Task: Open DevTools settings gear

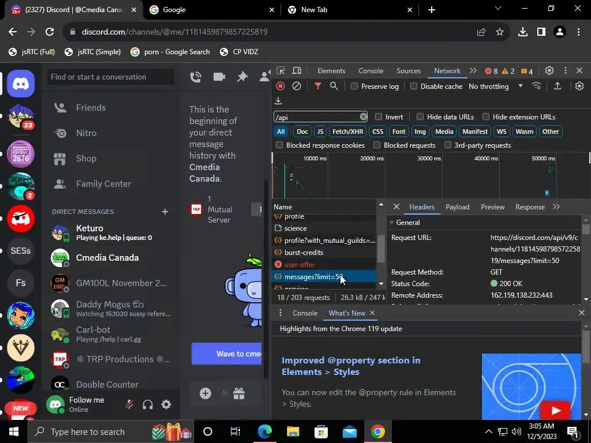Action: coord(549,71)
